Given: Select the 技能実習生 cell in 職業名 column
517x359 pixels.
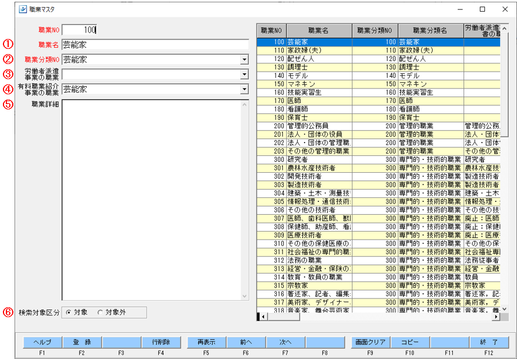Looking at the screenshot, I should (x=319, y=93).
